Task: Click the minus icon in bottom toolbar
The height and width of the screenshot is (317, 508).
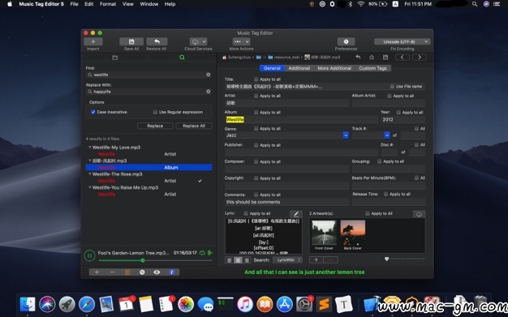Action: (112, 272)
